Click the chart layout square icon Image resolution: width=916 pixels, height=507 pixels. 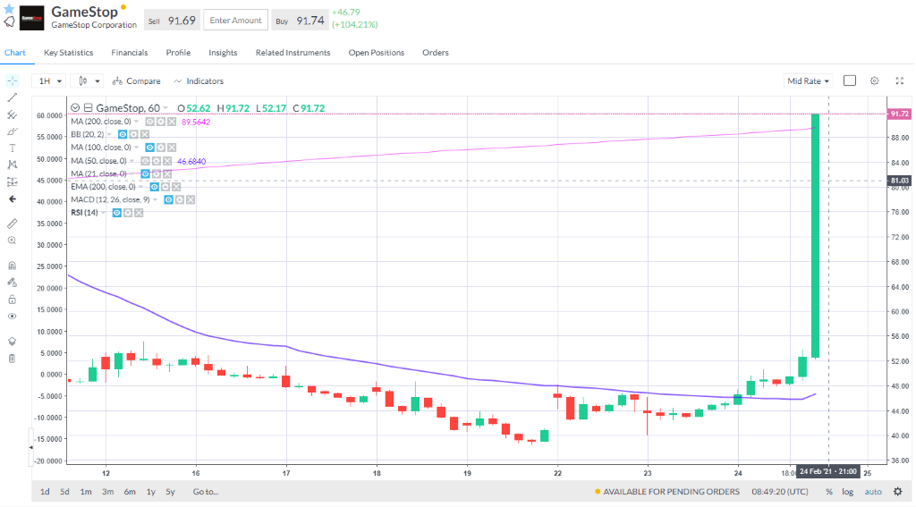[x=850, y=80]
